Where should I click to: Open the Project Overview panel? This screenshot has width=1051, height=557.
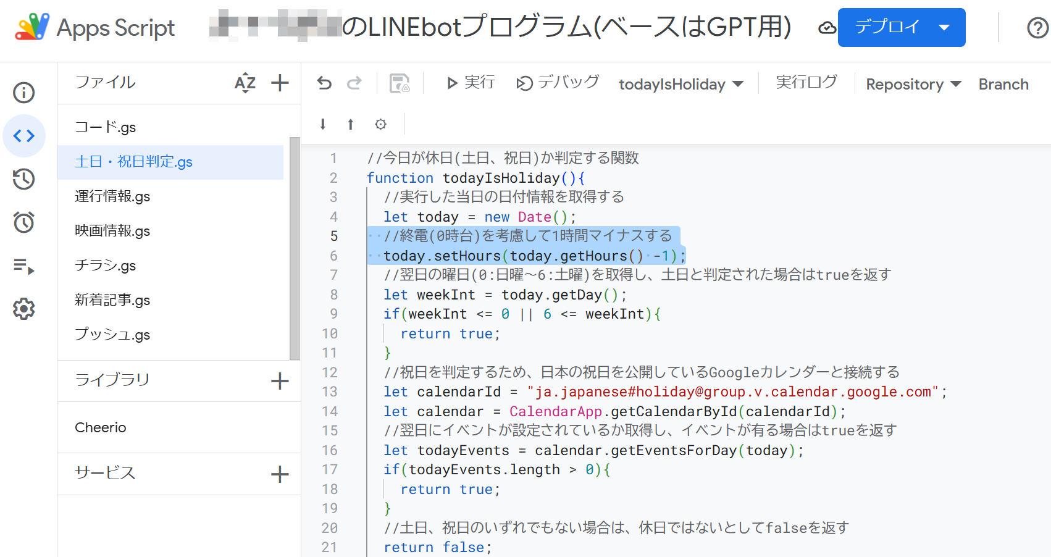pyautogui.click(x=23, y=93)
